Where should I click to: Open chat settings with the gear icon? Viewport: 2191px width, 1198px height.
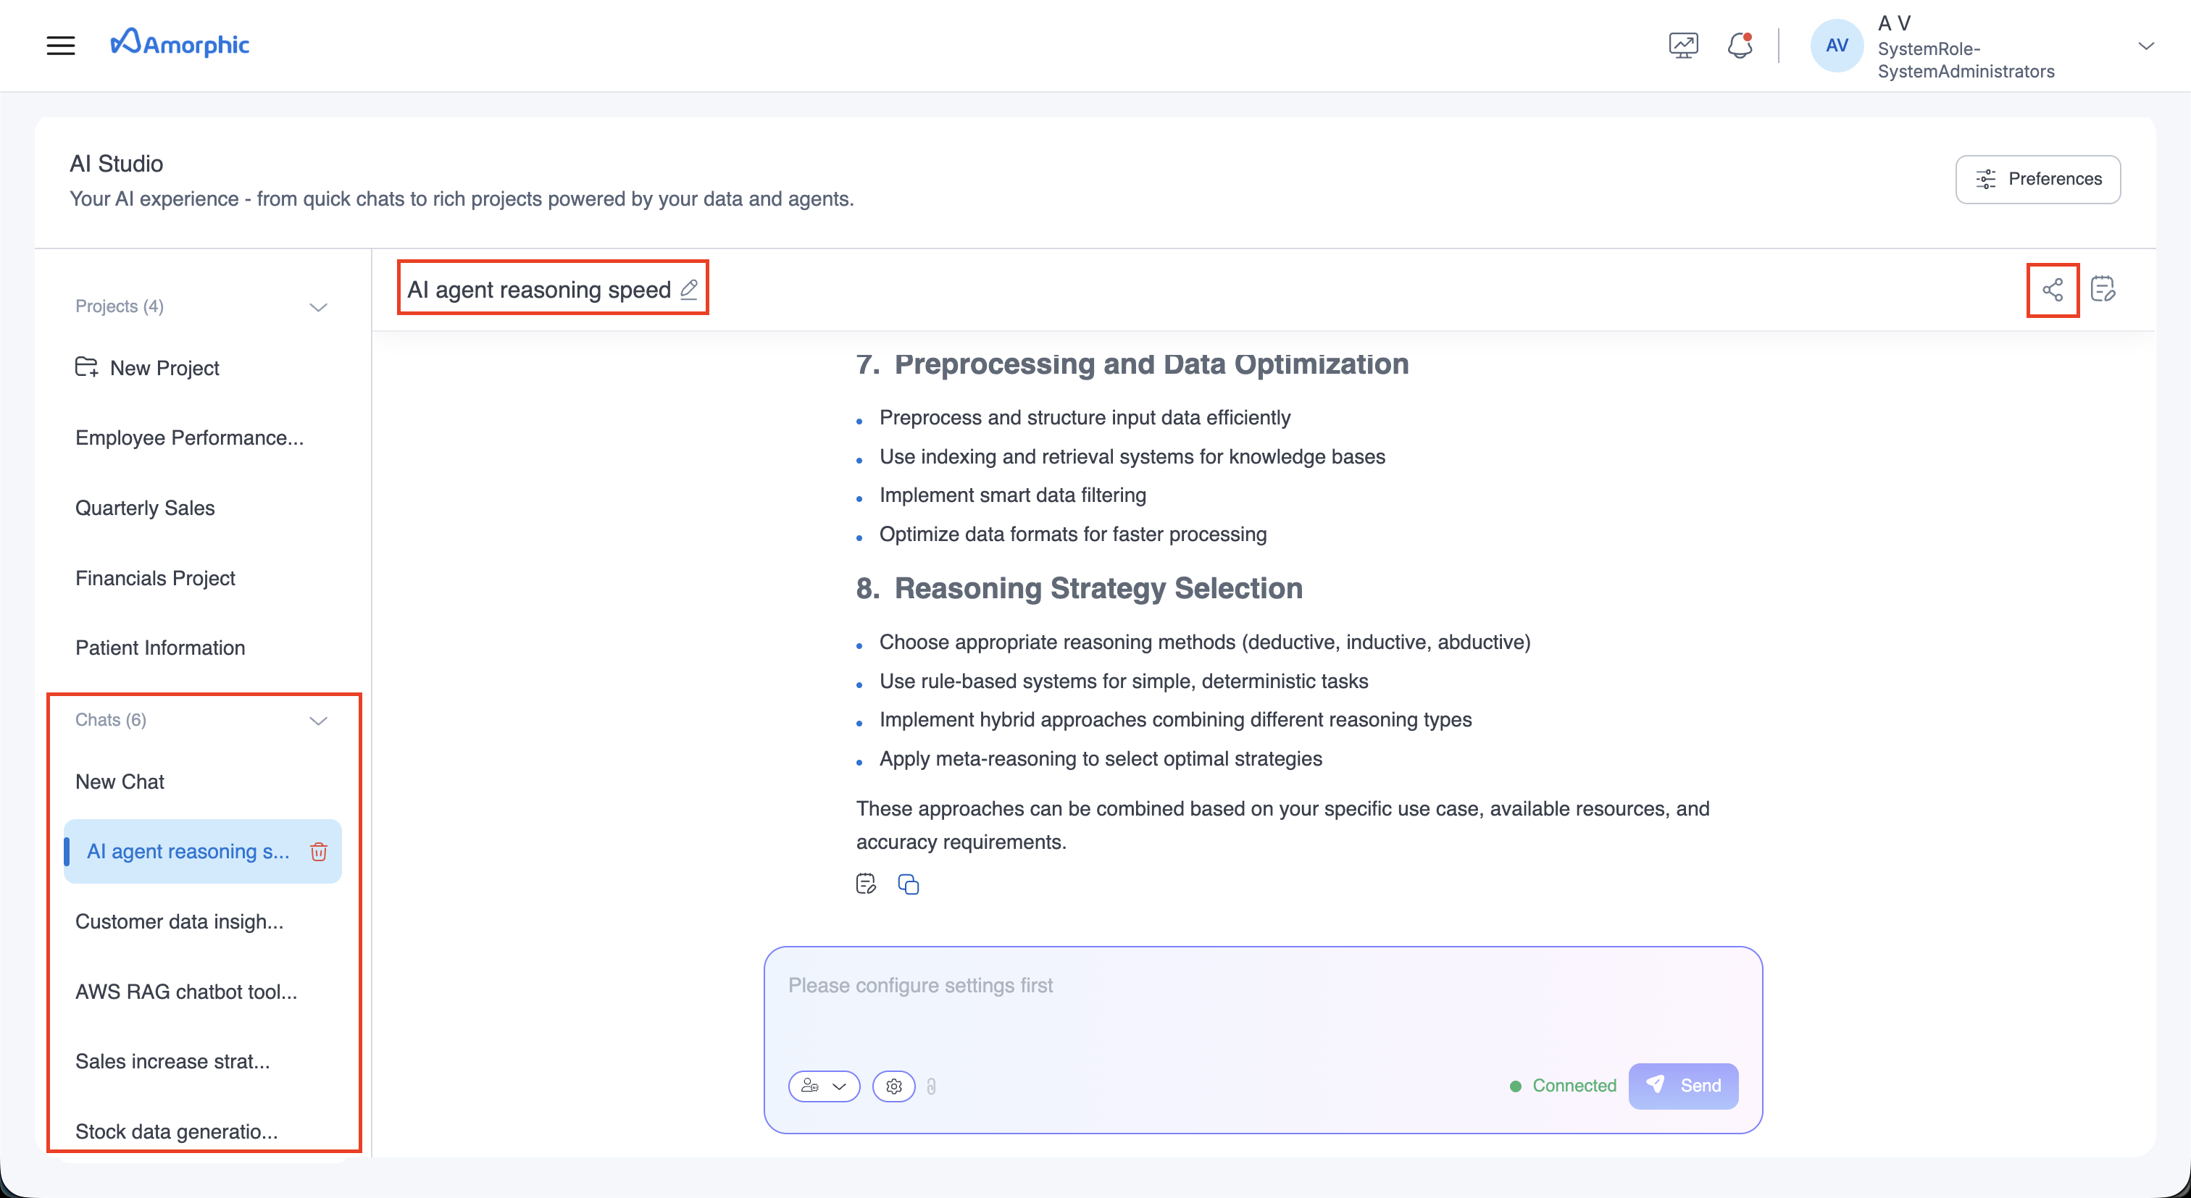[x=893, y=1086]
